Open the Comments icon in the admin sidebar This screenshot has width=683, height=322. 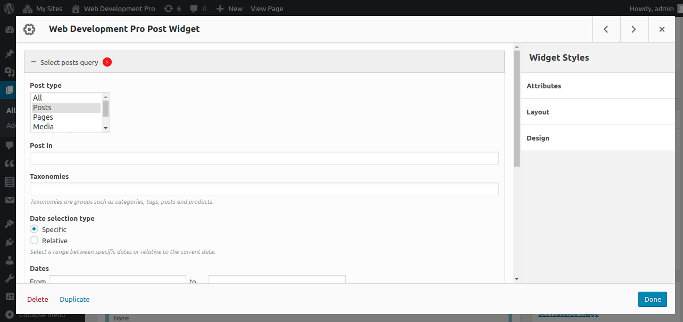(9, 145)
